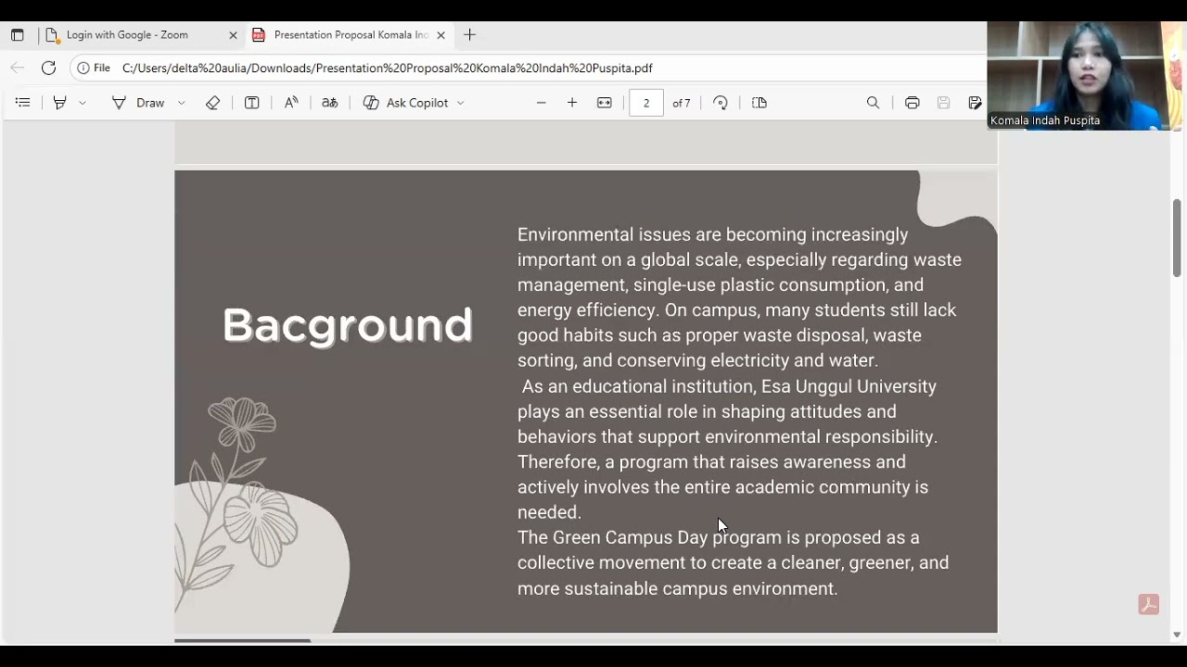Add a text box to PDF
Screen dimensions: 1187x667
click(251, 103)
